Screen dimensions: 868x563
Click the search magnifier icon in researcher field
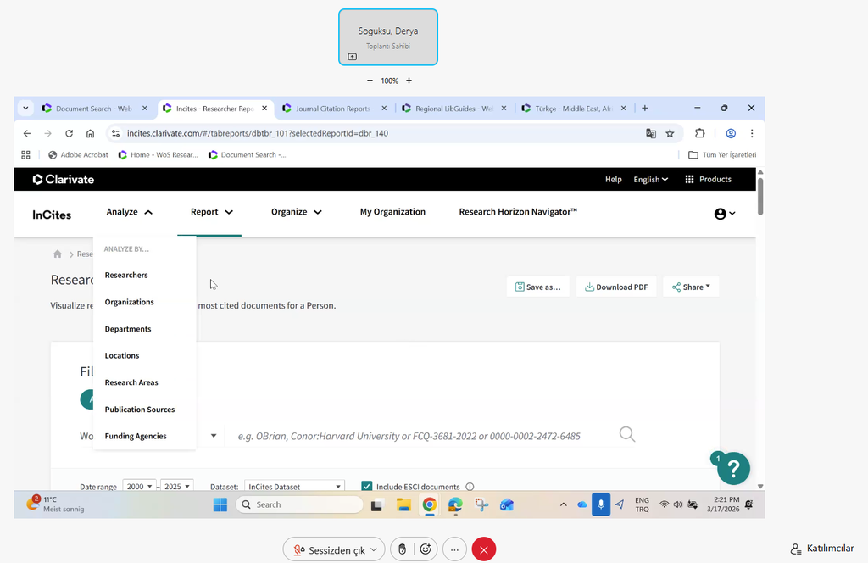(x=626, y=435)
